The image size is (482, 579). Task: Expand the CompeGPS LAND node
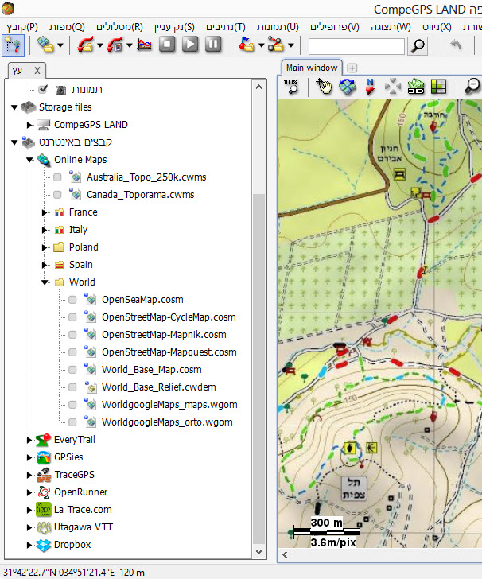point(29,125)
